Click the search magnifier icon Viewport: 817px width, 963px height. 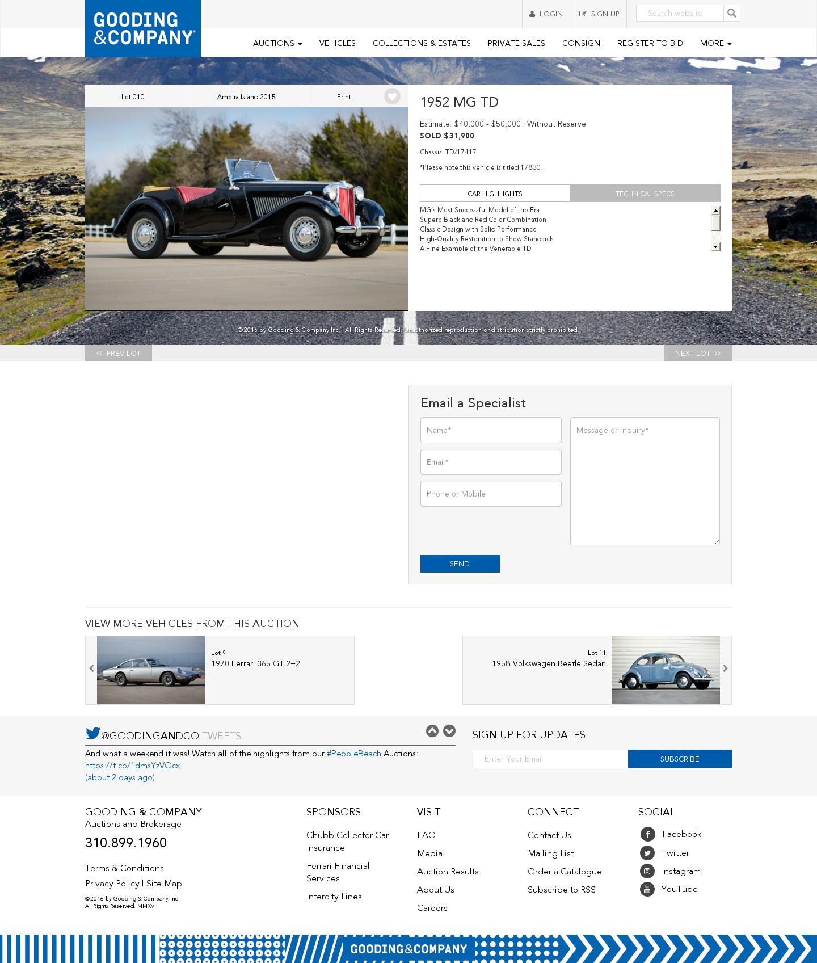pyautogui.click(x=732, y=13)
